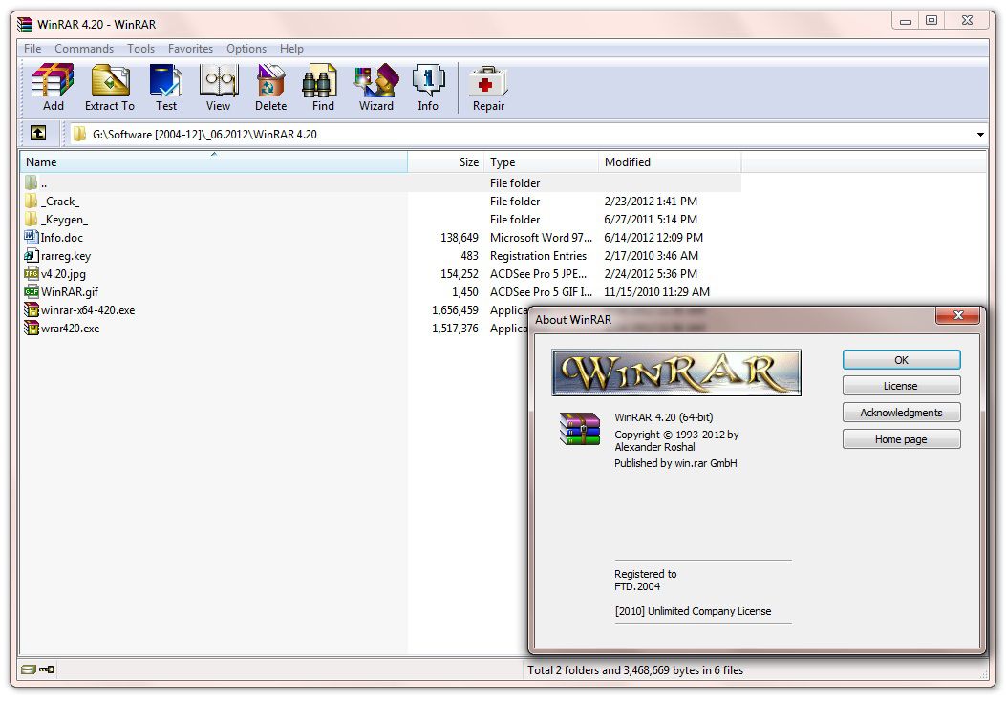1006x701 pixels.
Task: Click the License button
Action: (902, 386)
